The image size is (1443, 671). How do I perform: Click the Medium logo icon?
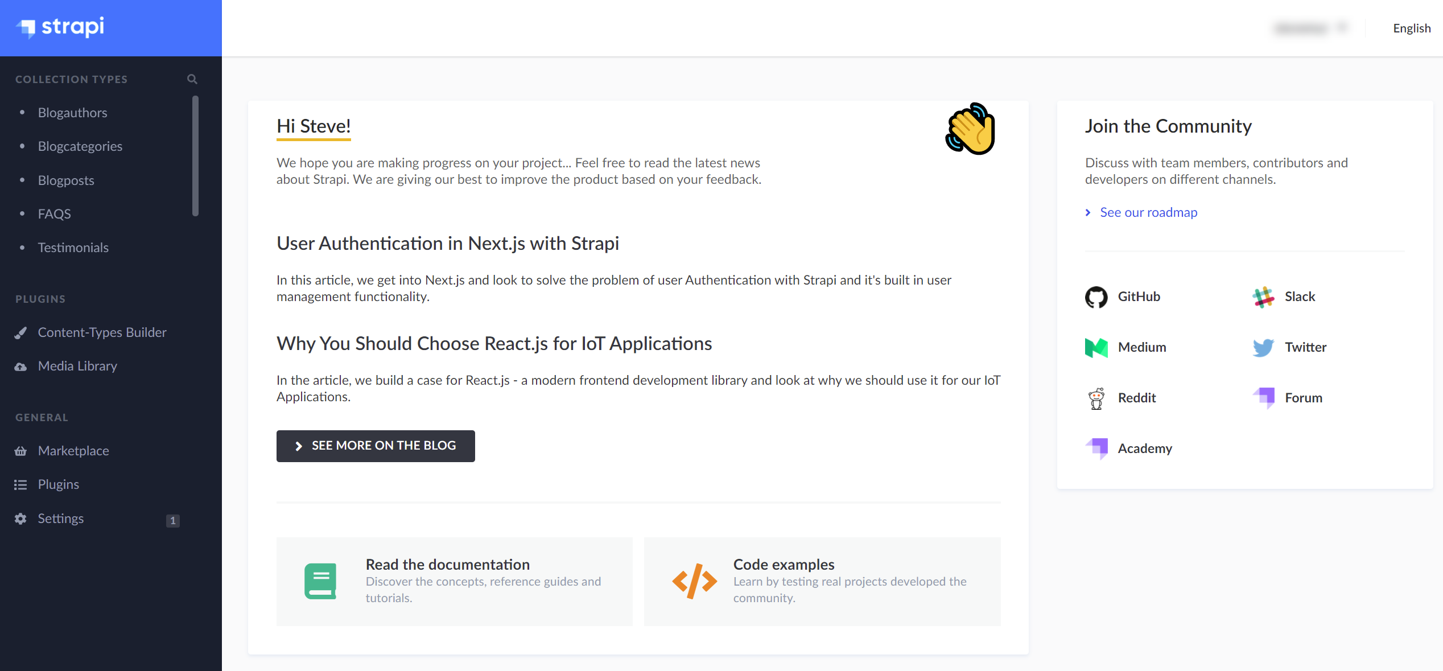pos(1096,348)
